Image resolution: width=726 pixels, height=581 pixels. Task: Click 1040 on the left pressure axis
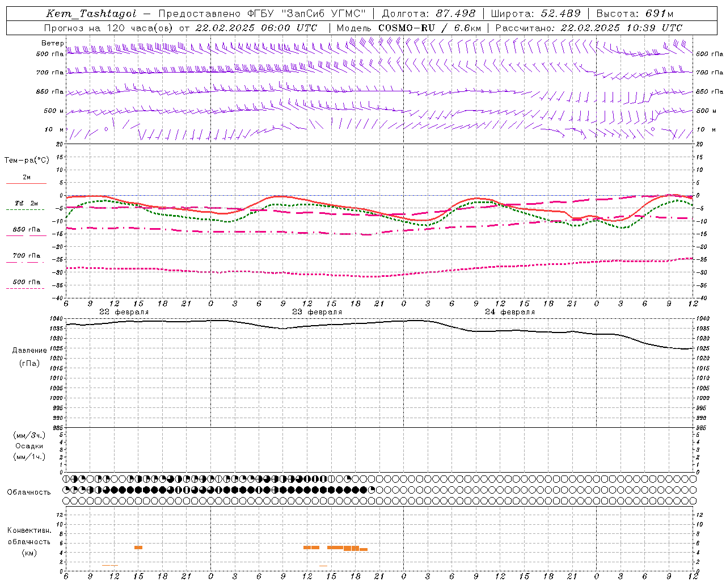(57, 318)
